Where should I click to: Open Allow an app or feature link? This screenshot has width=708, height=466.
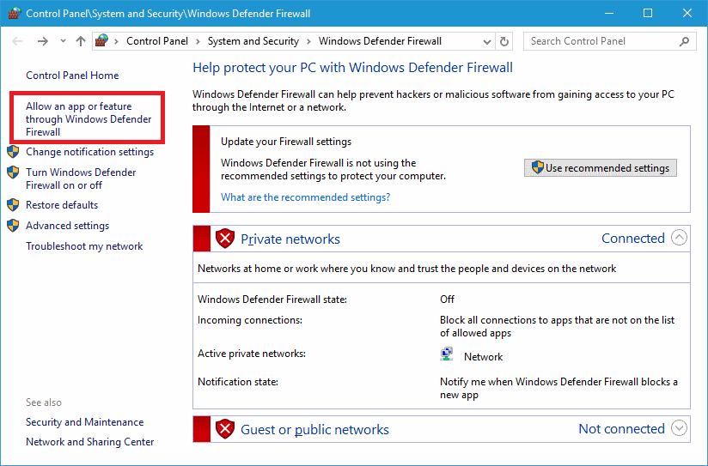click(88, 119)
